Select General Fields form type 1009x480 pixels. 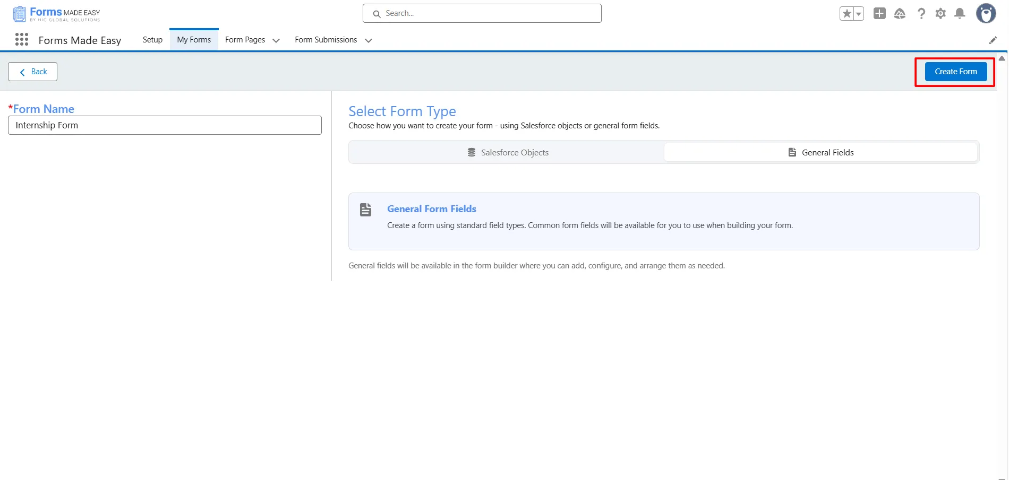click(820, 153)
